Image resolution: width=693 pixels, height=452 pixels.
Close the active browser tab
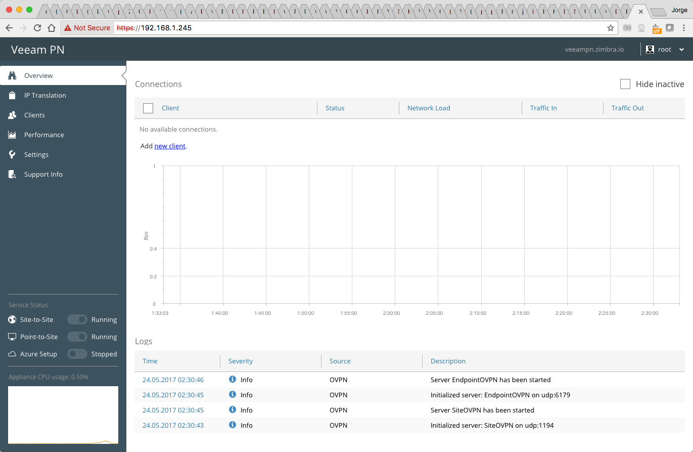(641, 11)
